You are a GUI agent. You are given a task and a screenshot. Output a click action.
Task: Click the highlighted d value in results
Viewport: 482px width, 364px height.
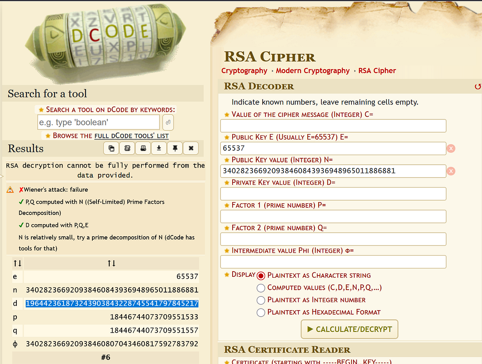[x=112, y=303]
